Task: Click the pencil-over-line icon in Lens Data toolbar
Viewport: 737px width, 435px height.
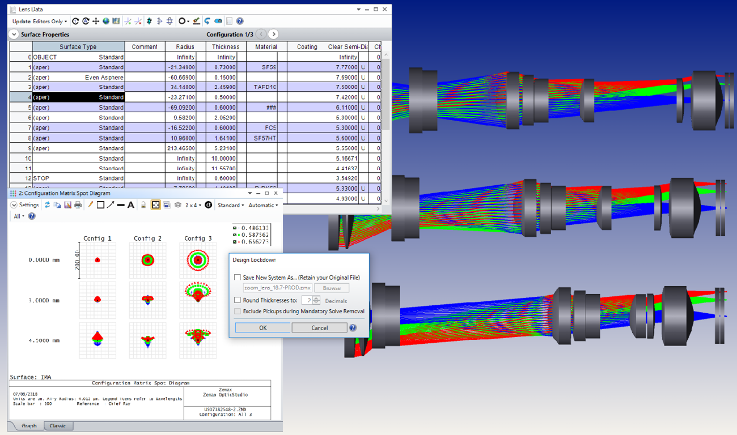Action: [x=196, y=21]
